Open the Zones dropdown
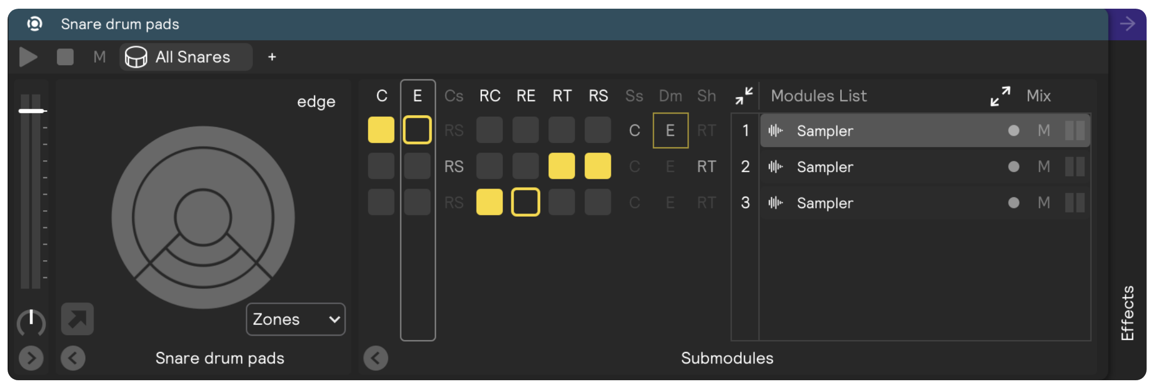Image resolution: width=1164 pixels, height=390 pixels. pos(296,319)
